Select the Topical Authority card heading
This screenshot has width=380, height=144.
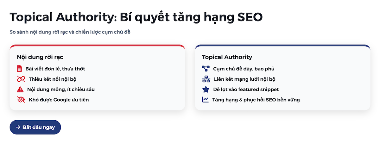(227, 57)
